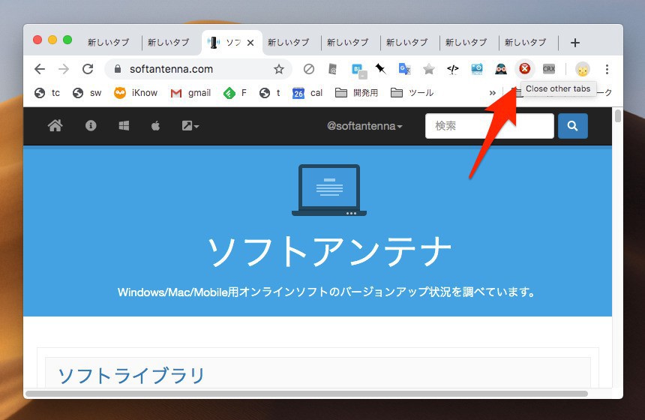
Task: Expand the ツール bookmarks folder
Action: tap(412, 93)
